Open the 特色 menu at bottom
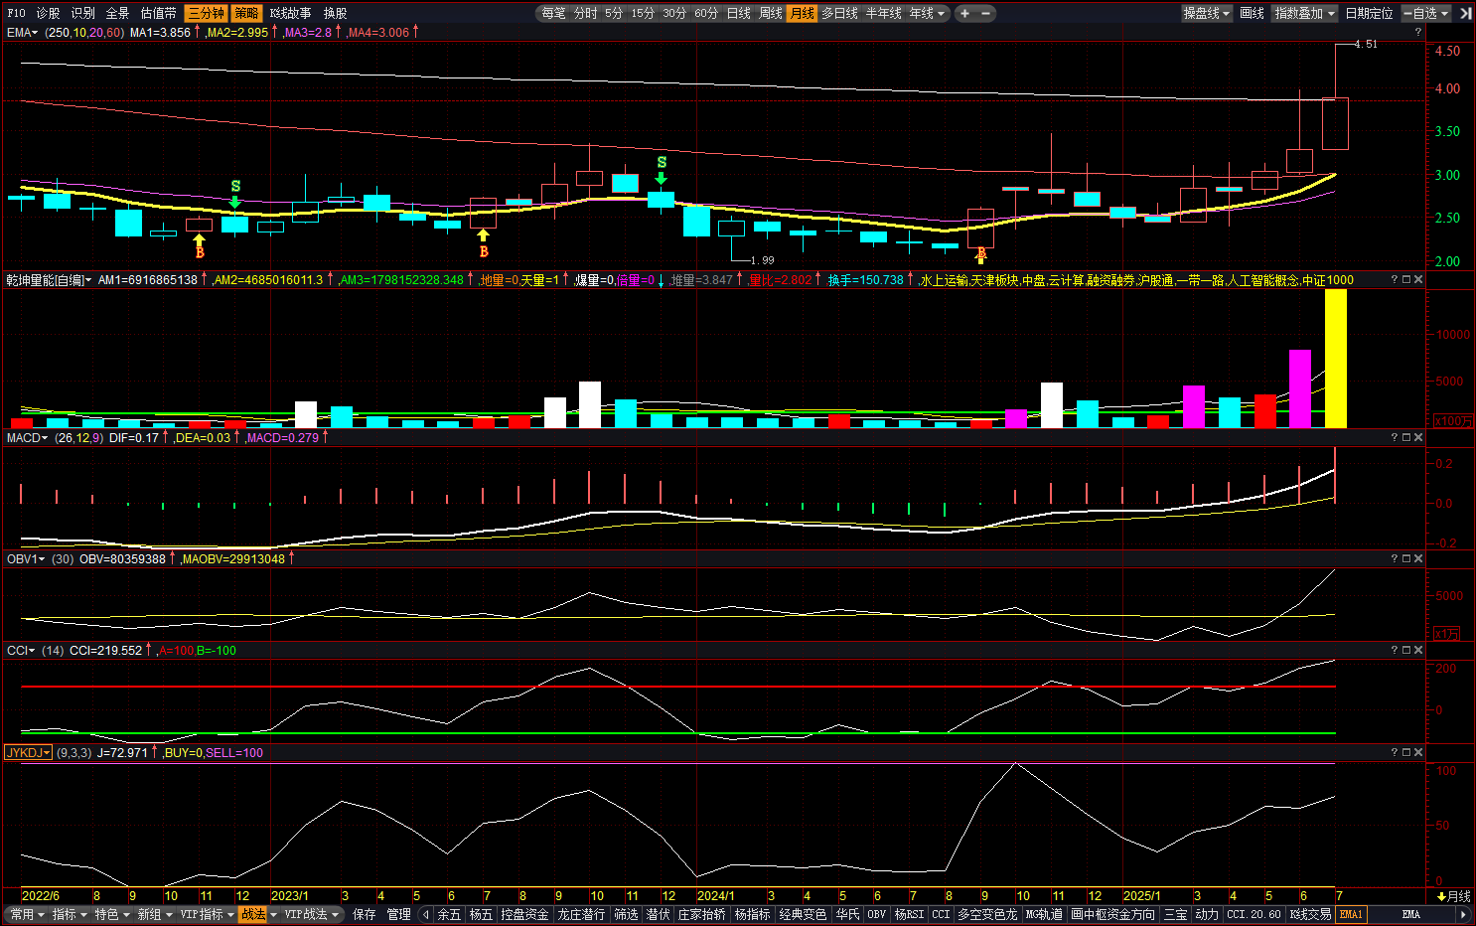 [112, 914]
